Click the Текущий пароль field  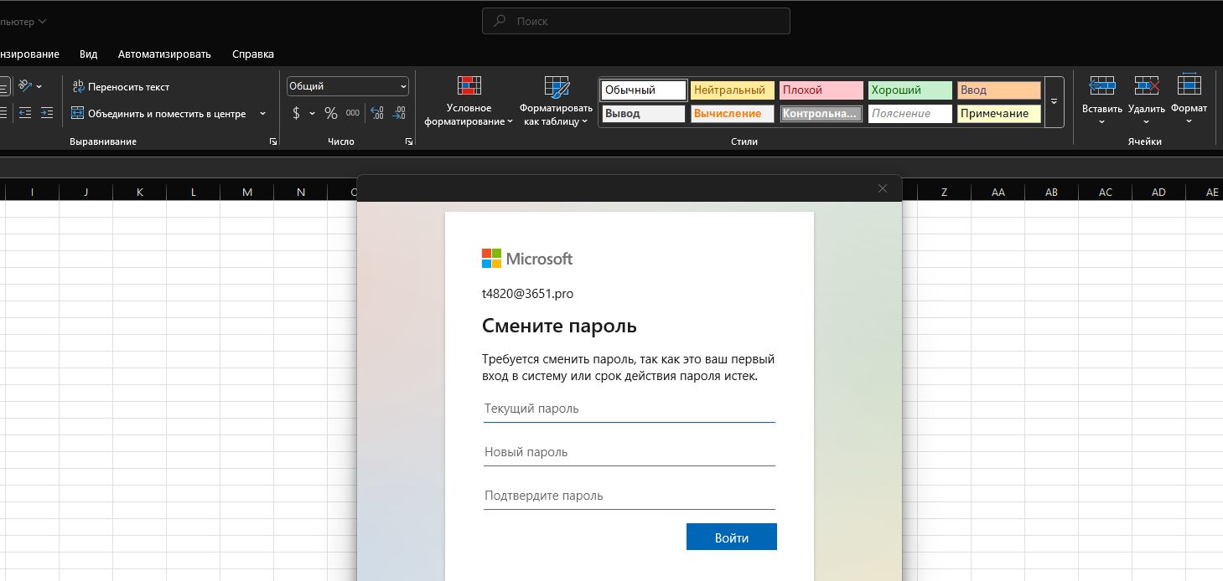coord(629,409)
